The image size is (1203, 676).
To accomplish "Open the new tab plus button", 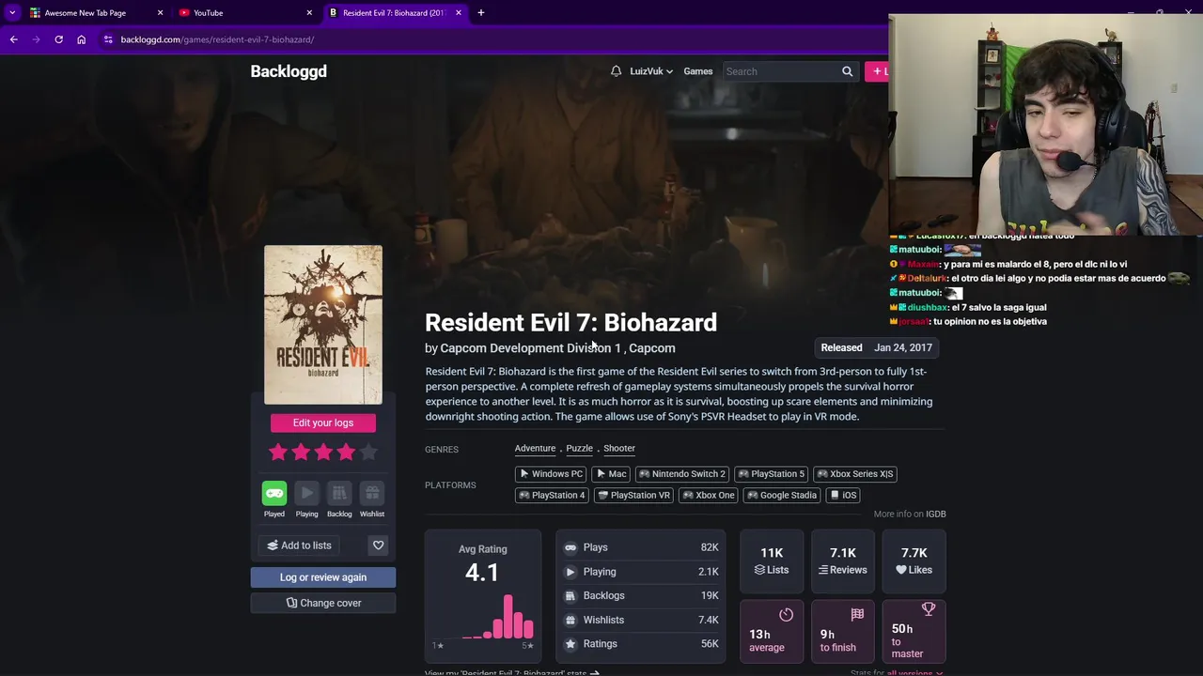I will tap(480, 13).
